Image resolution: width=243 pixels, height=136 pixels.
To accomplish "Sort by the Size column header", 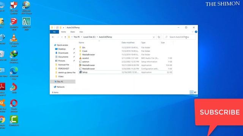I will (163, 43).
